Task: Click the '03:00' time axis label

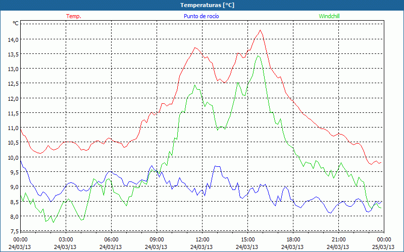Action: point(66,239)
